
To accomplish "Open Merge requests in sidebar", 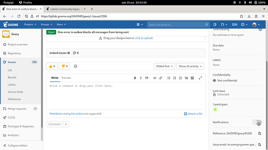I will click(x=17, y=109).
